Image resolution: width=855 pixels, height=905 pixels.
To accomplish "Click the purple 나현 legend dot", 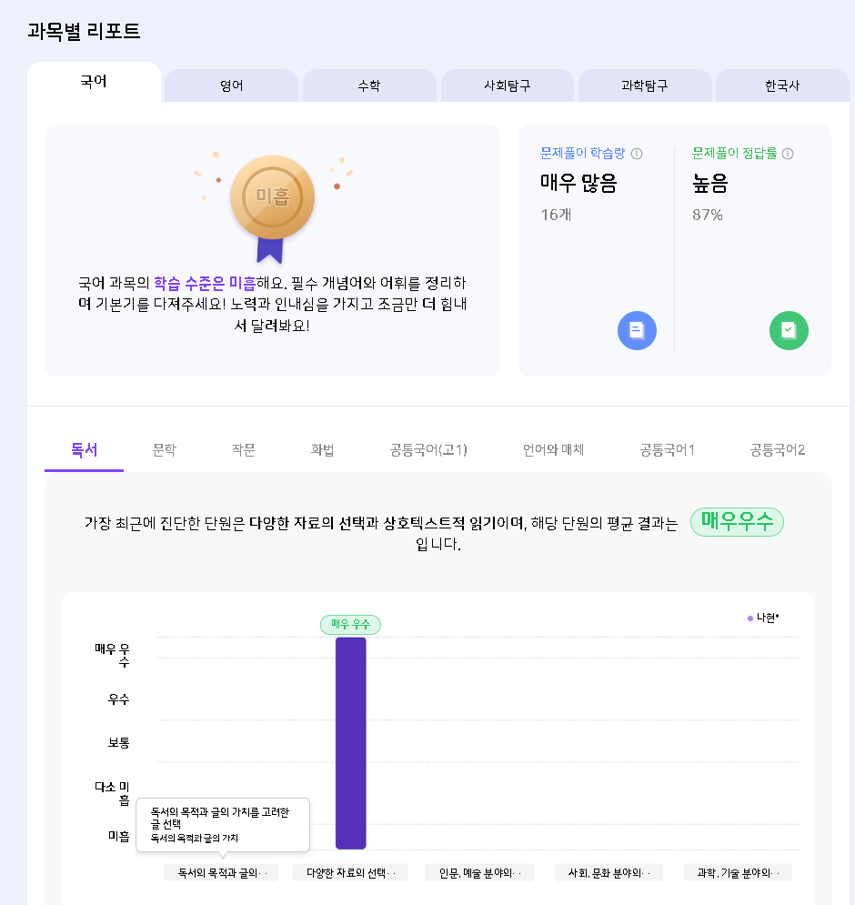I will [750, 618].
